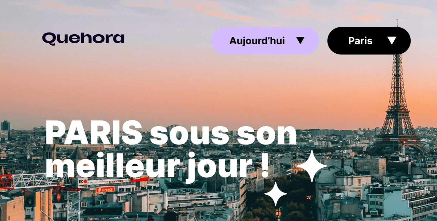Click the tall tower on left horizon
This screenshot has width=437, height=221.
pyautogui.click(x=5, y=125)
